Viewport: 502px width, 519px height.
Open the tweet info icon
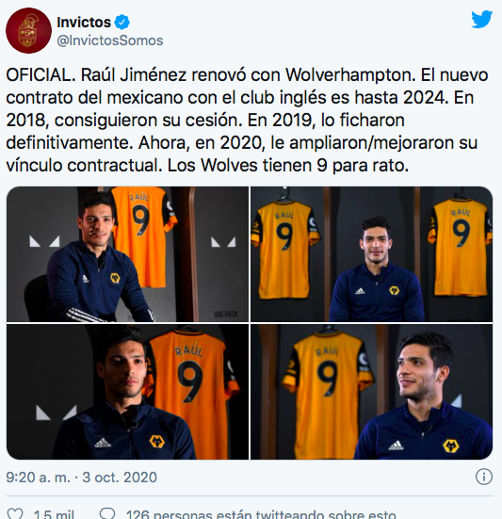coord(484,477)
